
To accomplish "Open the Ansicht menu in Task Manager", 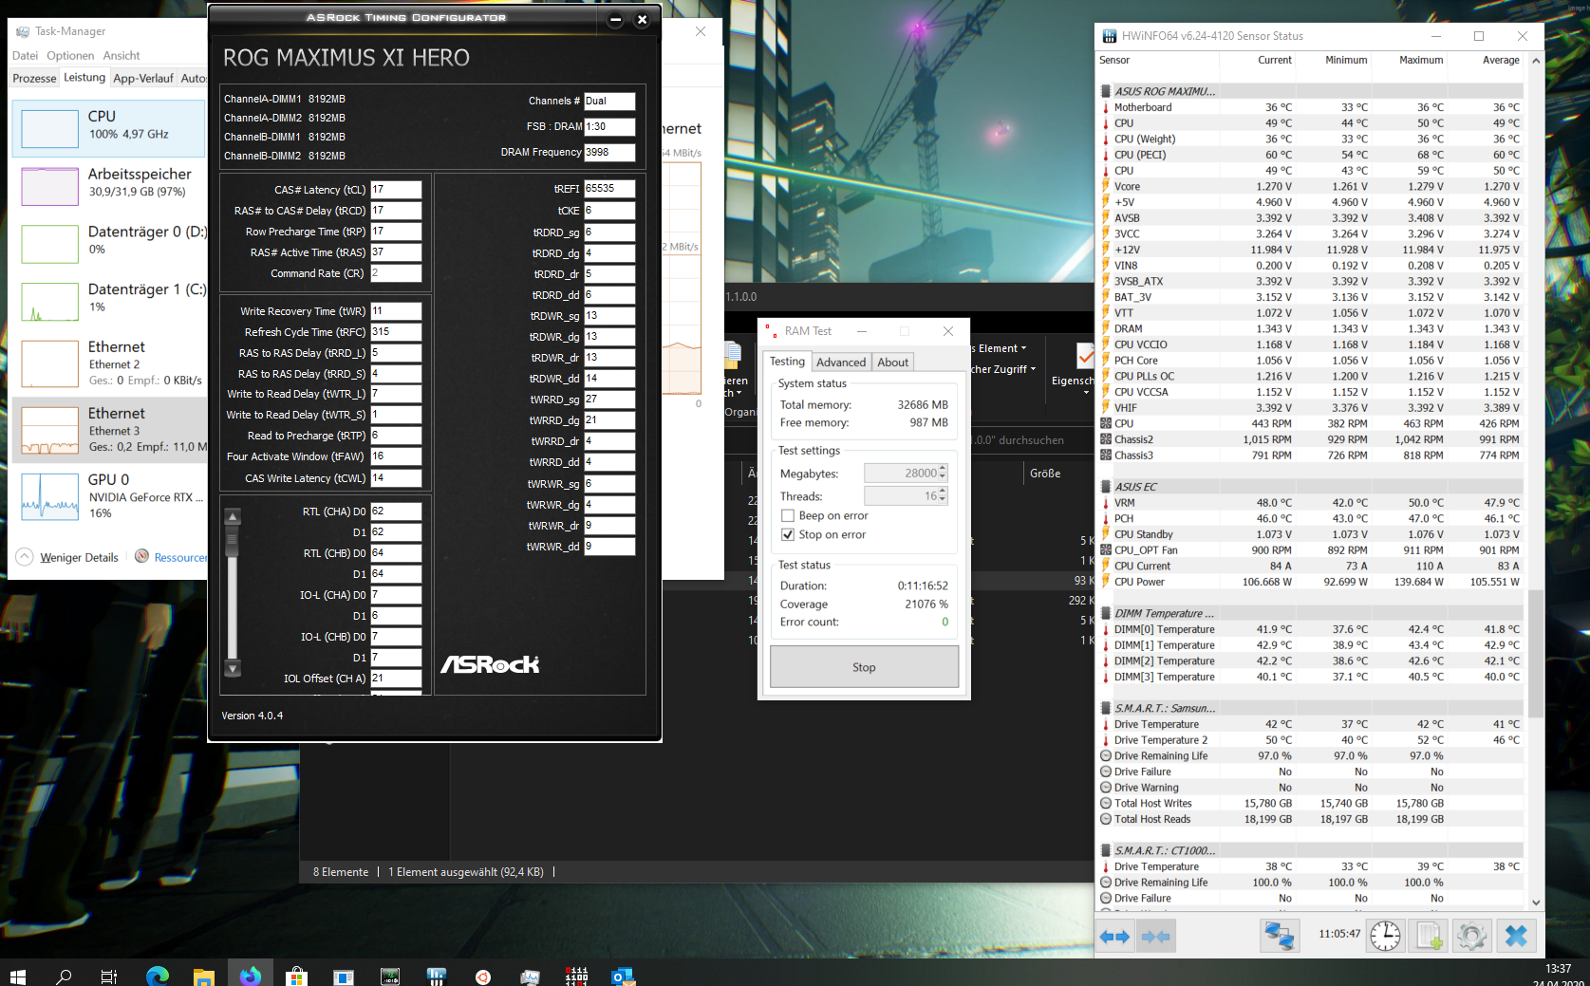I will tap(122, 56).
